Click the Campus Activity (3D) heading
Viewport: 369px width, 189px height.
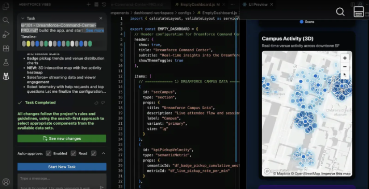point(288,38)
